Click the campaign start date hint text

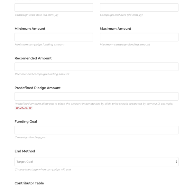[x=36, y=15]
